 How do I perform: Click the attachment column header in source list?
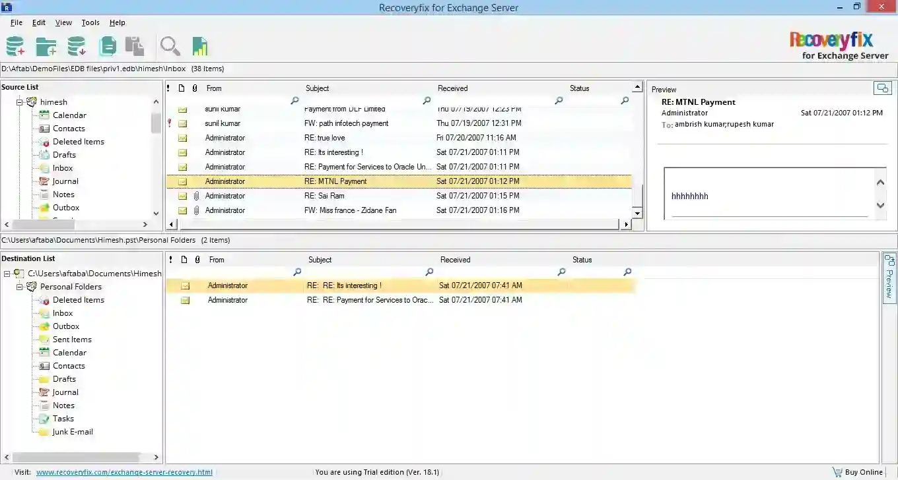(195, 88)
